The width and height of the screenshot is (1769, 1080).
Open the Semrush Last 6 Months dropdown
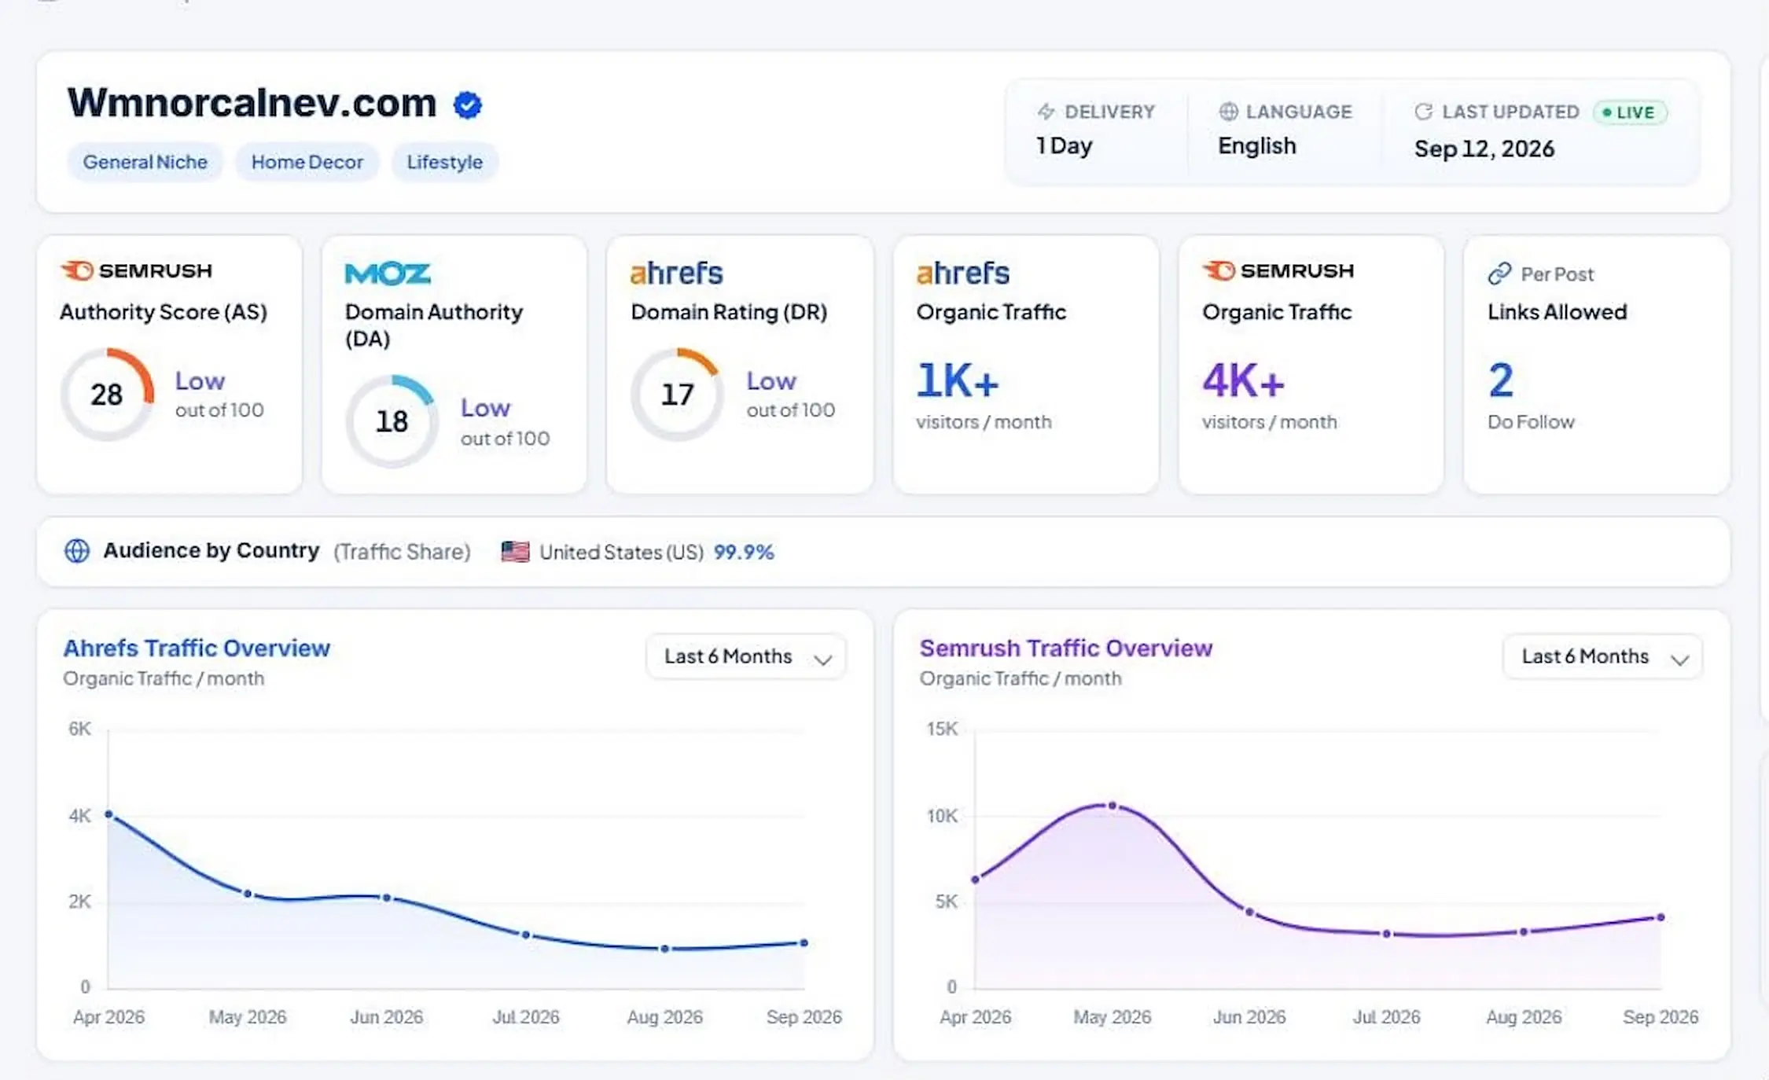(1602, 656)
